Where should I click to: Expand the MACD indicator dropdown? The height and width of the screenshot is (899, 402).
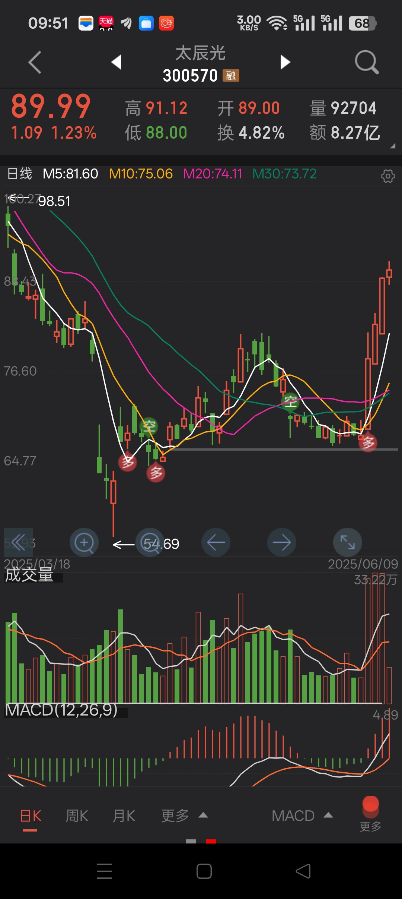(x=302, y=816)
